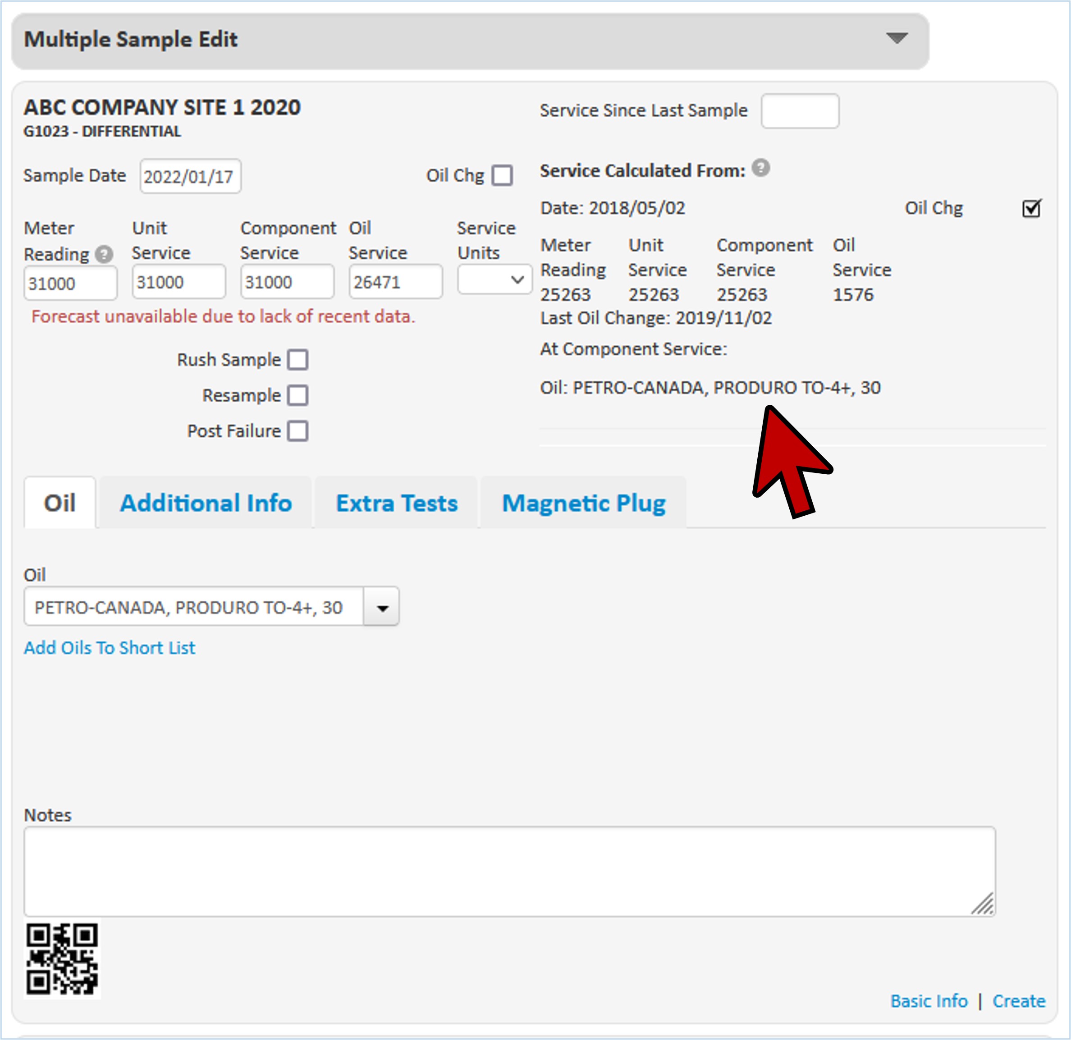This screenshot has width=1071, height=1040.
Task: Click the Meter Reading help icon
Action: tap(104, 254)
